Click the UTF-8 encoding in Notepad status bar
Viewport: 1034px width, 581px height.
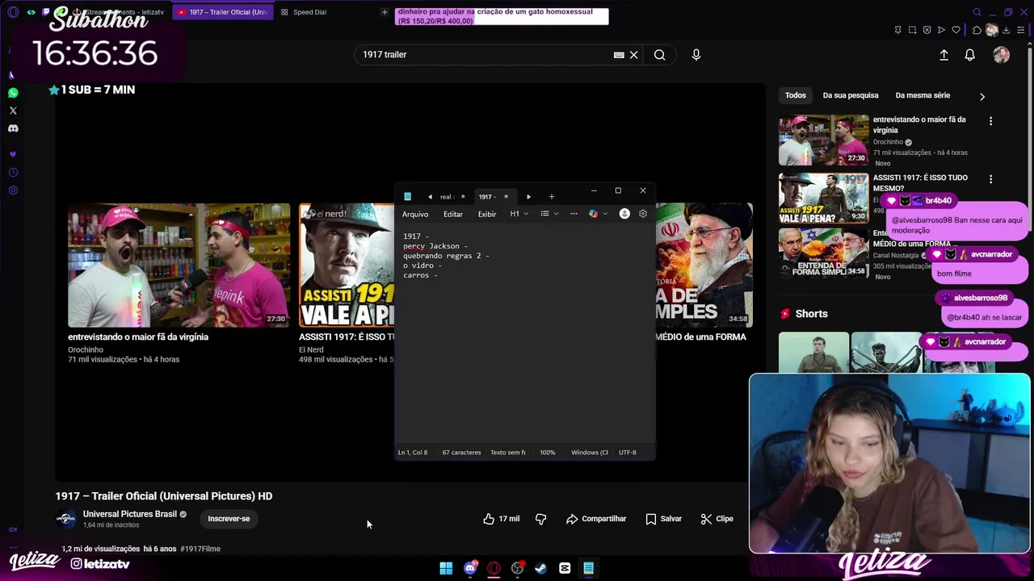click(x=628, y=453)
